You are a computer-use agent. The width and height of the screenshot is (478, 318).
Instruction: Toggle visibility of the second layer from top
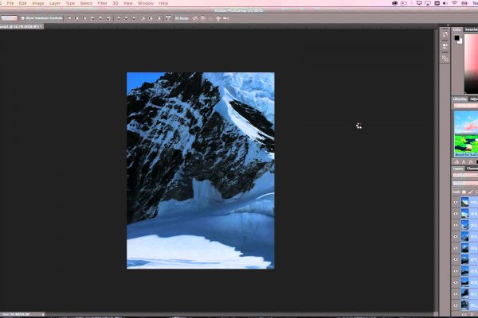[x=456, y=214]
